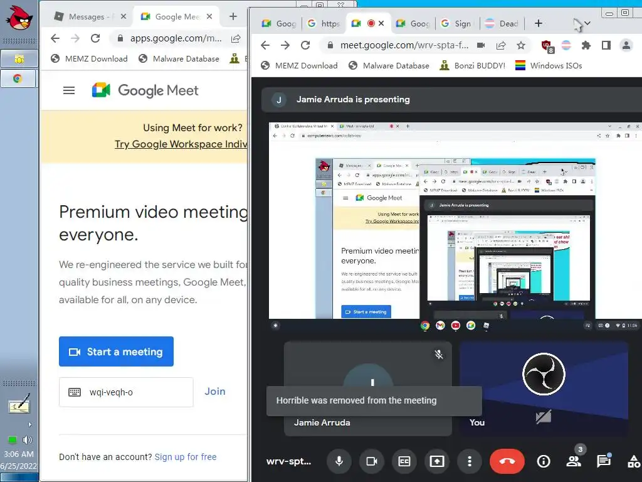Click address bar showing apps.google.com
642x482 pixels.
tap(176, 38)
